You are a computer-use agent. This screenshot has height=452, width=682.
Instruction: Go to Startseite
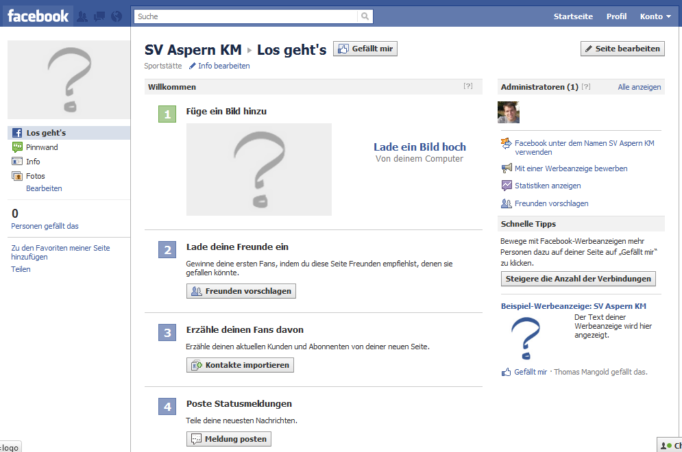pos(573,16)
